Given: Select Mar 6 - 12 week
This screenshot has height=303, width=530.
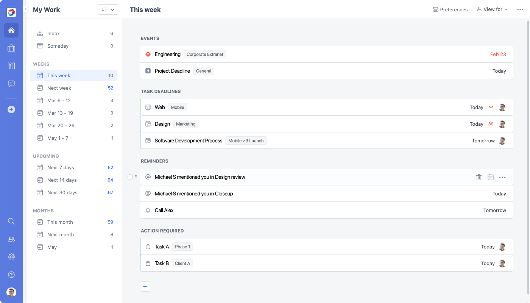Looking at the screenshot, I should [73, 100].
